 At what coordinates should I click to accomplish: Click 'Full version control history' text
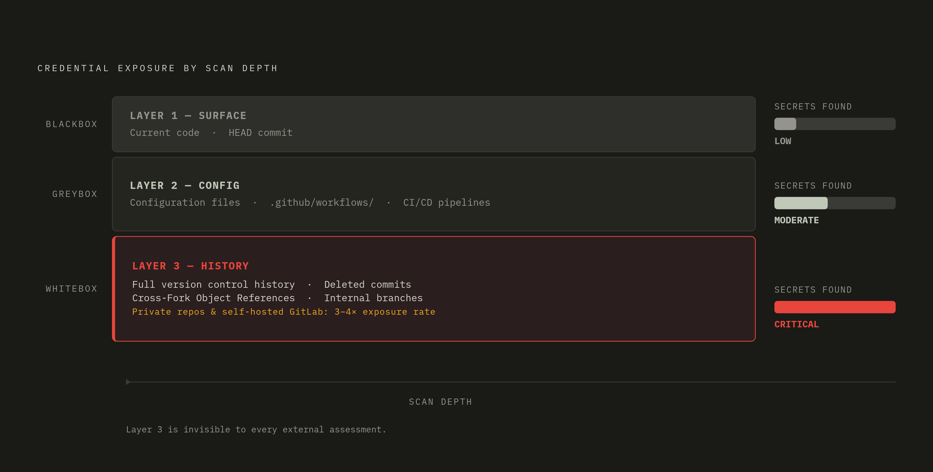pyautogui.click(x=213, y=285)
